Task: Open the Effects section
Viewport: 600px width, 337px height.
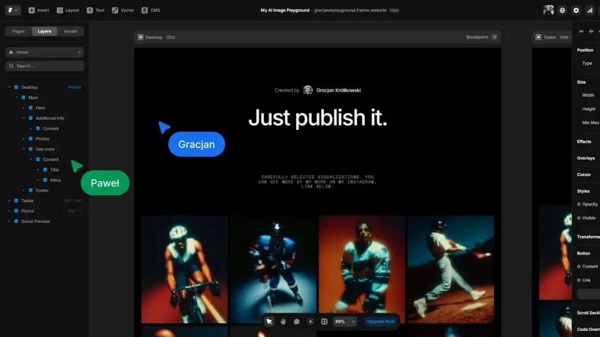Action: coord(584,142)
